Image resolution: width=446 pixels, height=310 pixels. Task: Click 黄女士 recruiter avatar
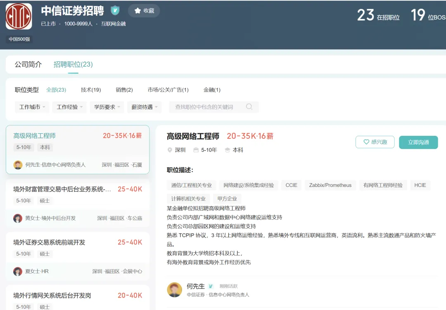click(x=18, y=218)
